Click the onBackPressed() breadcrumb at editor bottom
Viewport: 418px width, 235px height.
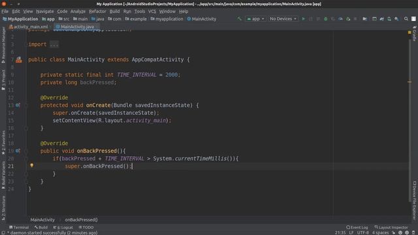coord(81,220)
